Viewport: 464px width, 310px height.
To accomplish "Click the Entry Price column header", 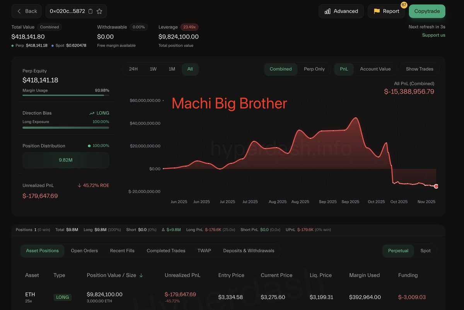I will [x=231, y=275].
